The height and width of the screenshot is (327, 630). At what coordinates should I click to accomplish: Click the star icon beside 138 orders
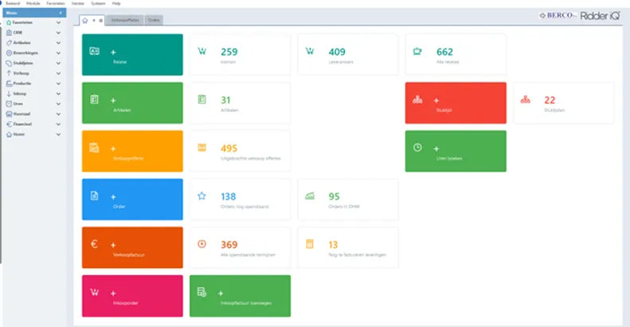pyautogui.click(x=202, y=195)
